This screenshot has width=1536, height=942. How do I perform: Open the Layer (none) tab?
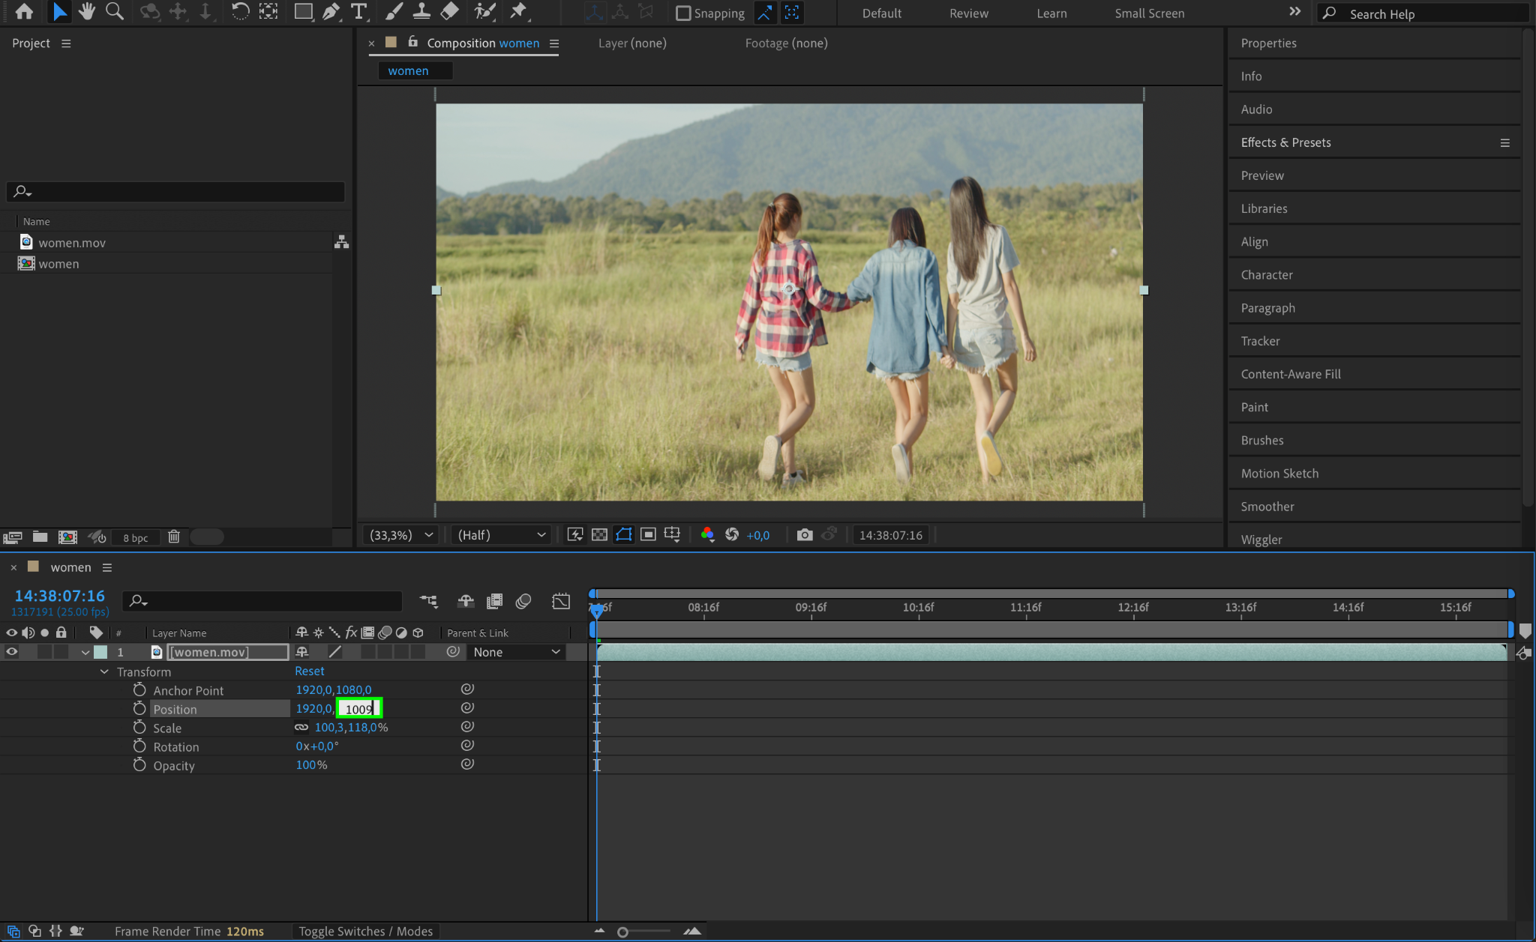coord(632,43)
